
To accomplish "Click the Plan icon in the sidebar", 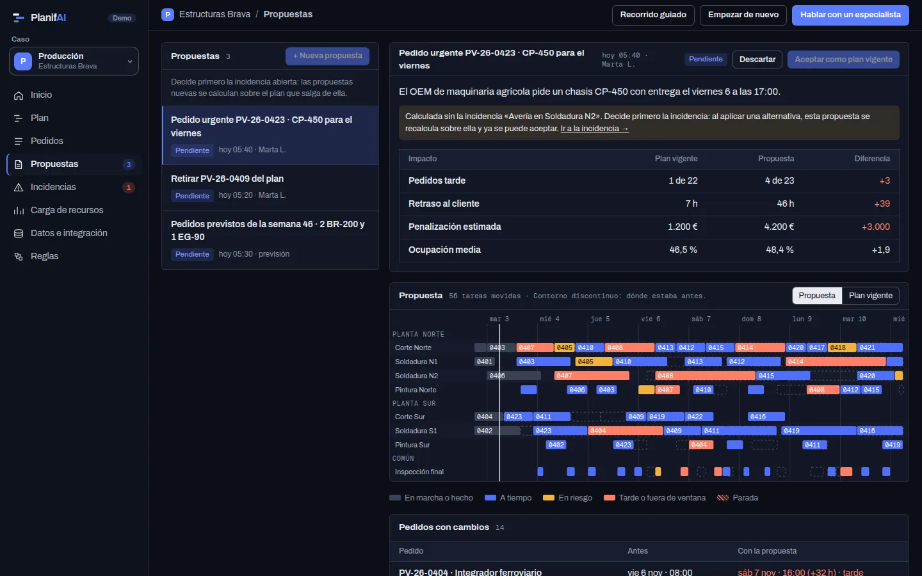I will [x=19, y=118].
